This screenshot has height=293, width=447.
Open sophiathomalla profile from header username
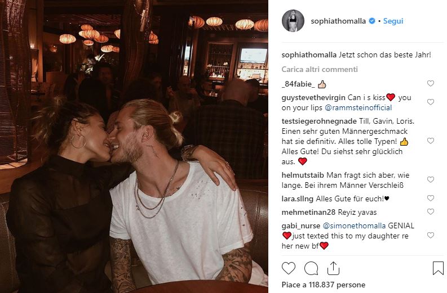(338, 21)
